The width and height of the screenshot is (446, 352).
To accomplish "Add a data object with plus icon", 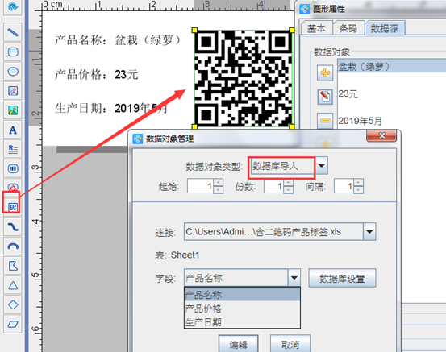I will (x=325, y=73).
